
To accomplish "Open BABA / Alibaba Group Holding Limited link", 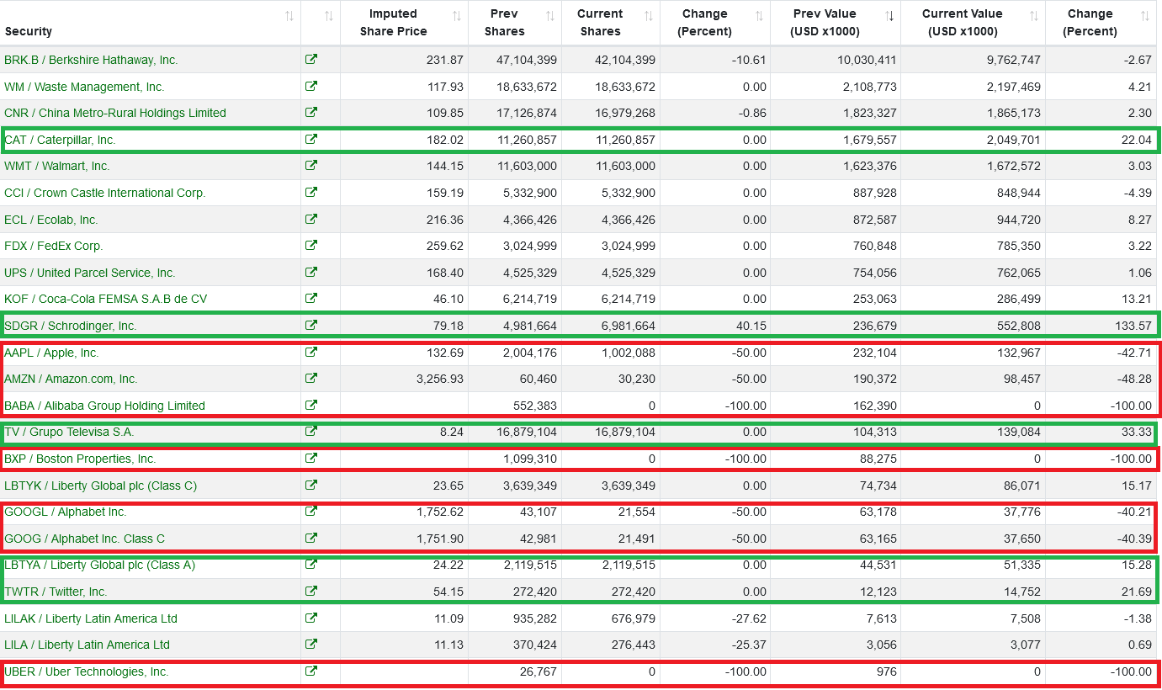I will 104,406.
